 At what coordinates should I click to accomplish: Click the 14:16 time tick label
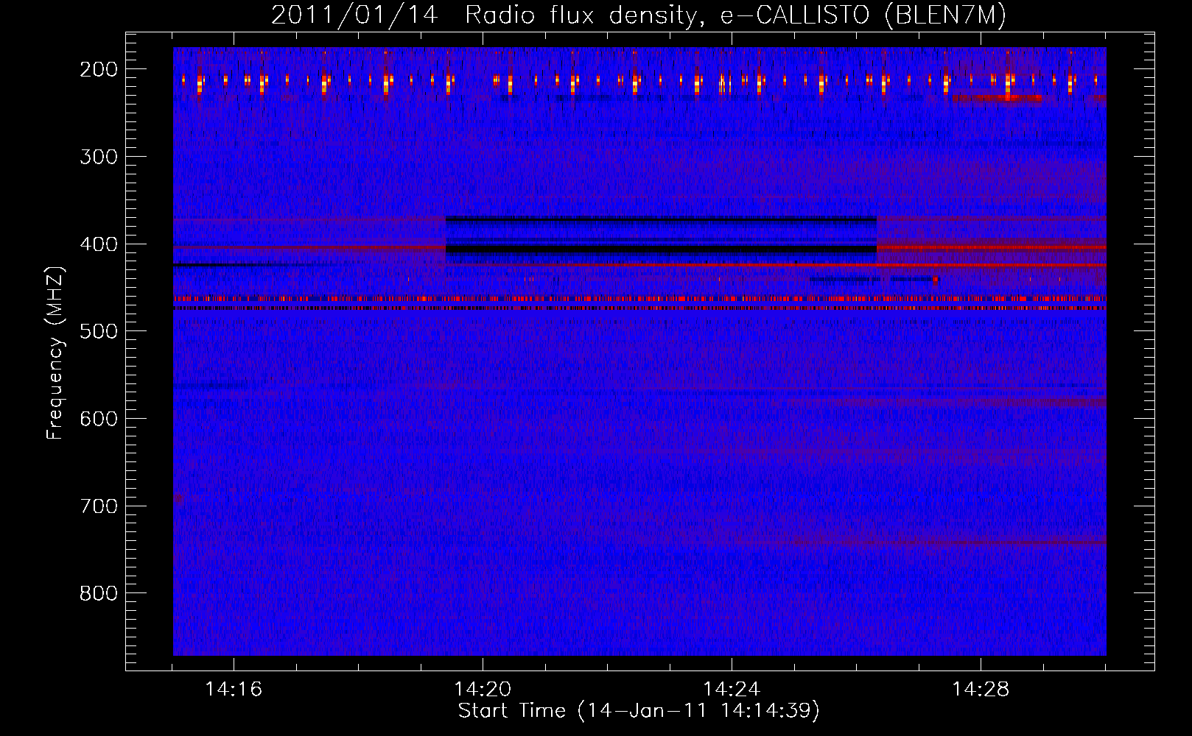tap(234, 690)
